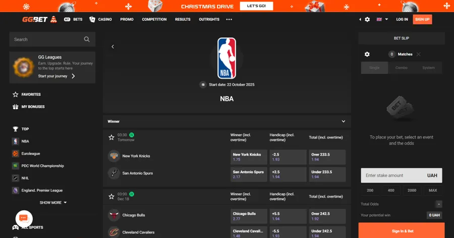Open the live chat bubble
The width and height of the screenshot is (454, 238).
[x=24, y=219]
